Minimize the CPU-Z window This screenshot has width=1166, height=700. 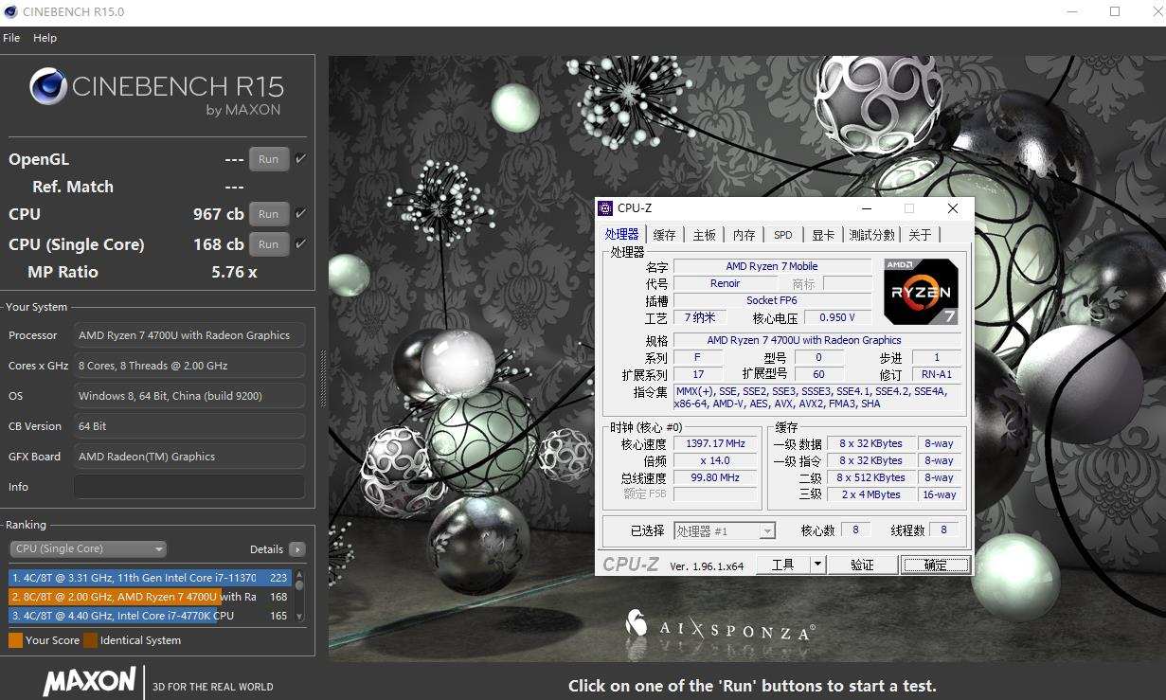click(866, 208)
